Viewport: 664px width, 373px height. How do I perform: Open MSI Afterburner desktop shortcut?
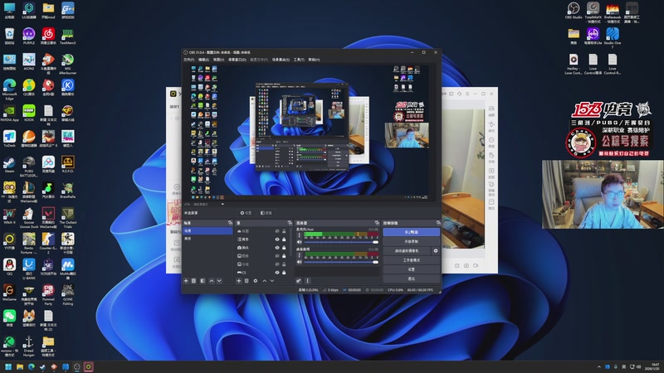tap(68, 65)
